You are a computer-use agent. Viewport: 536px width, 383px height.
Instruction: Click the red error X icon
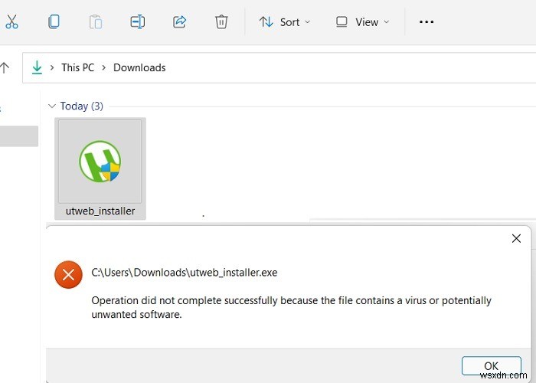click(68, 274)
